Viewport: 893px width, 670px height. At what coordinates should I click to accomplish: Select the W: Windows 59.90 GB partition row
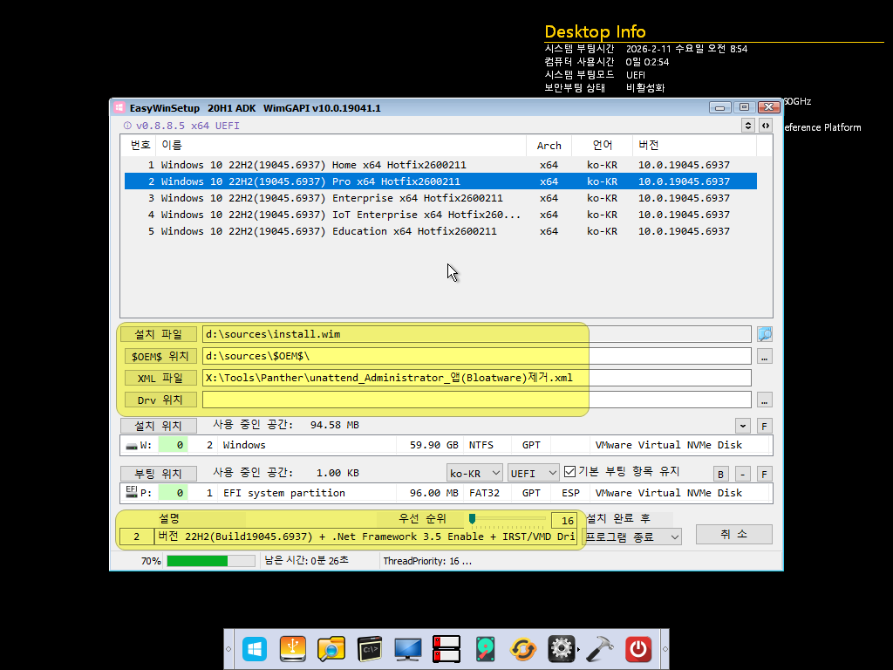pos(446,445)
